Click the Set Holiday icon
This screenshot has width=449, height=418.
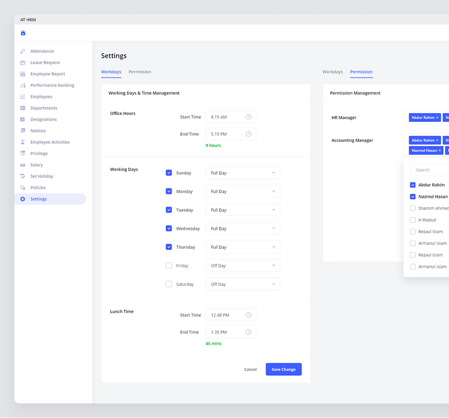pyautogui.click(x=23, y=176)
